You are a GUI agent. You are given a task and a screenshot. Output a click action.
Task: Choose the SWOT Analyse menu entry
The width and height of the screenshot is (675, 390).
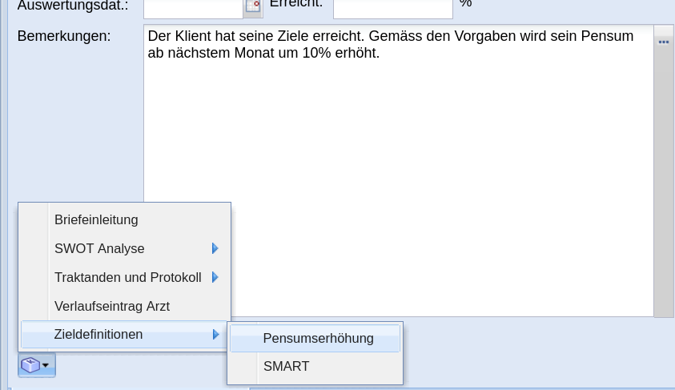99,248
